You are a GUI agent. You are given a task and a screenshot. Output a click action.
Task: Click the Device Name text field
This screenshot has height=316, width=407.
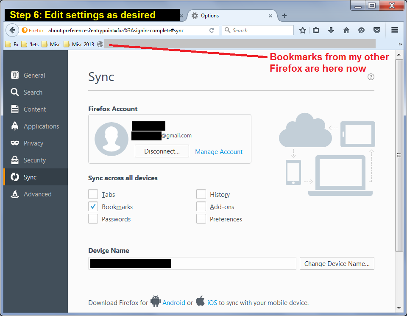click(x=192, y=263)
